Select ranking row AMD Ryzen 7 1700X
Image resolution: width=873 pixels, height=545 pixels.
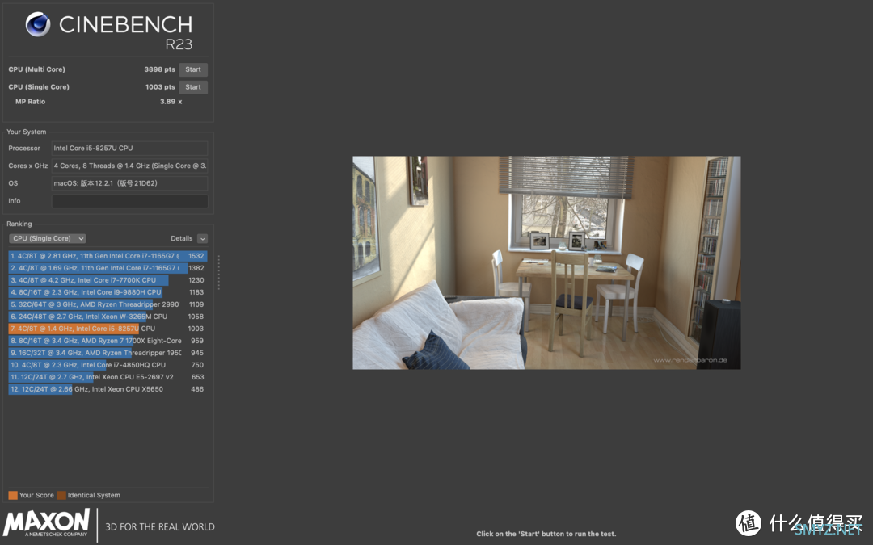(x=108, y=341)
